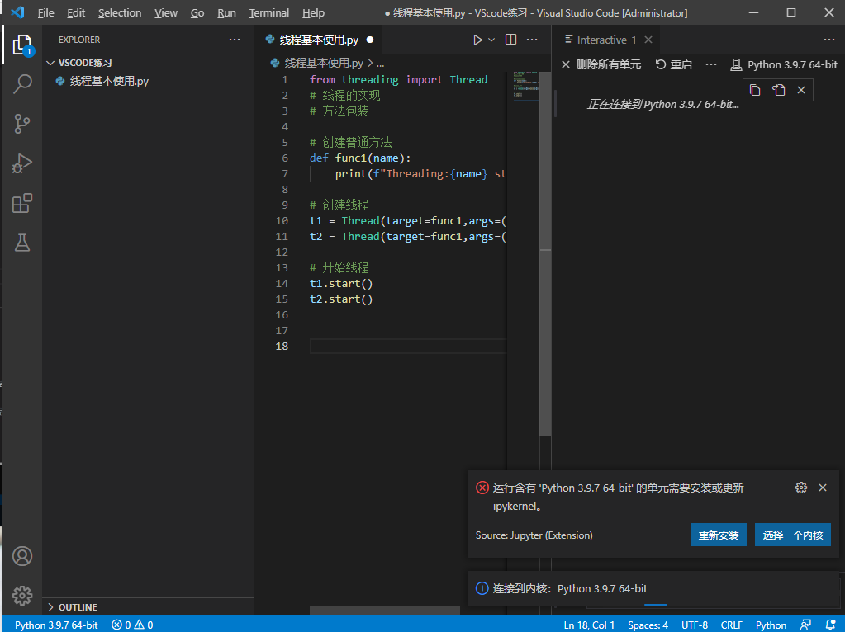Open the Testing flask view
This screenshot has height=632, width=845.
tap(22, 243)
